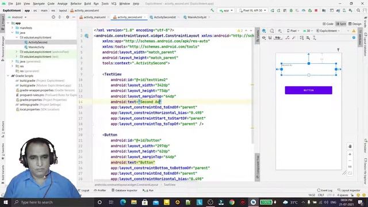
Task: Click the default margins 0dp button
Action: tap(278, 38)
